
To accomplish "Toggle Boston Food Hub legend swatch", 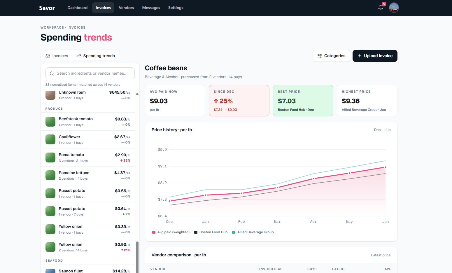I will [x=196, y=232].
